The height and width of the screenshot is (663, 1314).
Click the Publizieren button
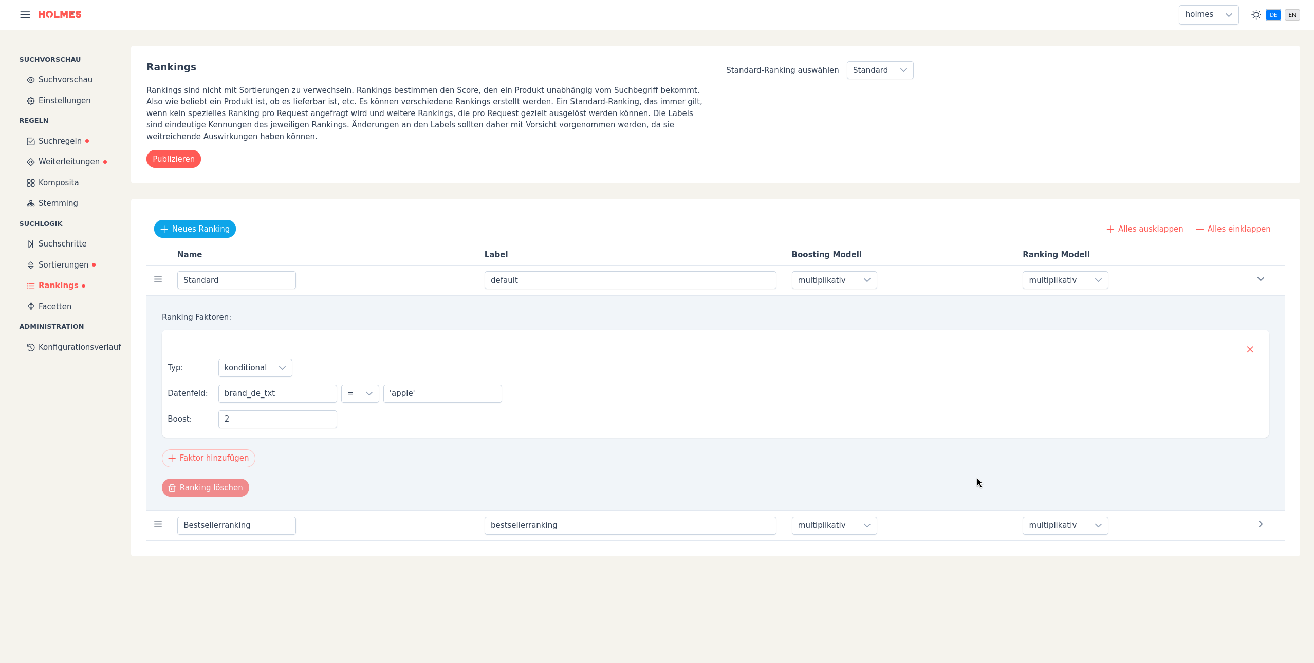click(173, 159)
